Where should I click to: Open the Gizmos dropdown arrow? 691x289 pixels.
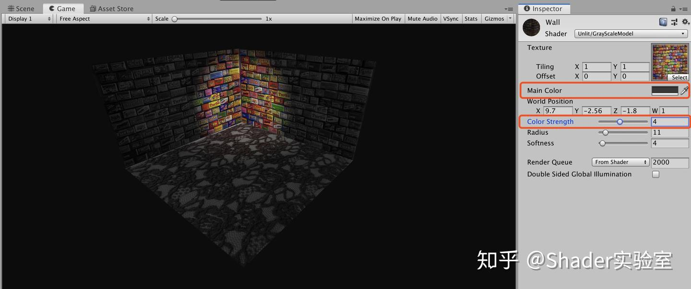tap(510, 19)
